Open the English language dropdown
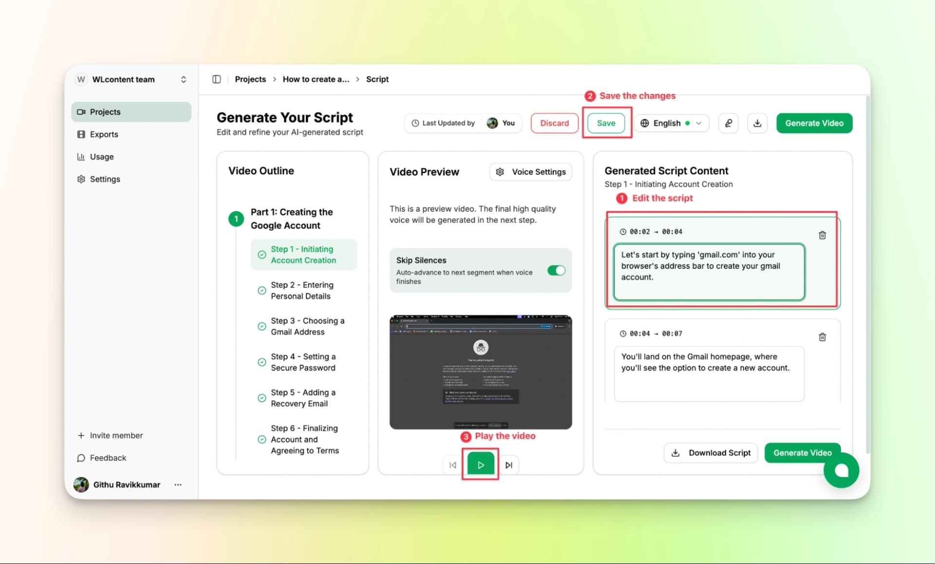 pos(671,123)
